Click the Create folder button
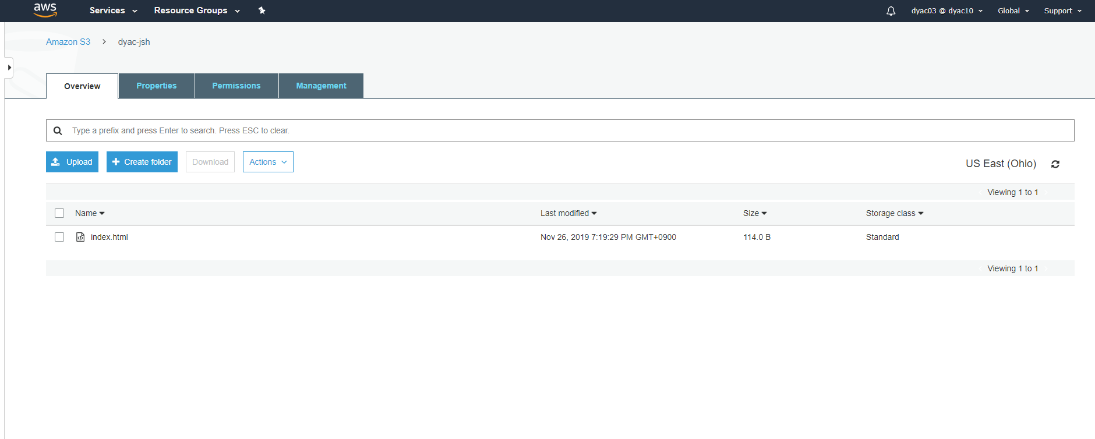1095x439 pixels. coord(142,162)
